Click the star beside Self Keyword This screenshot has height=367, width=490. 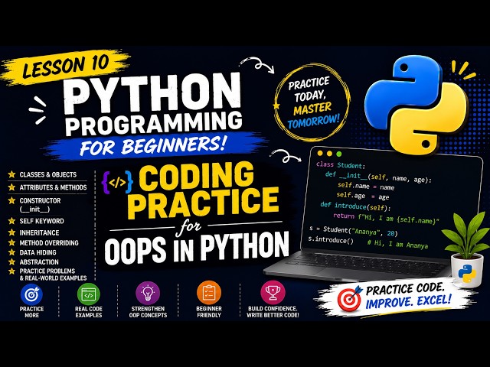click(12, 221)
